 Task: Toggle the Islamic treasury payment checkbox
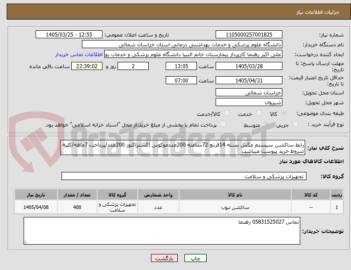coord(223,124)
